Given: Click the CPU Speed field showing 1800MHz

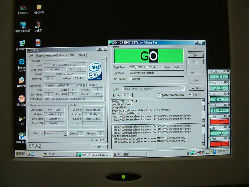Looking at the screenshot, I should coord(157,79).
